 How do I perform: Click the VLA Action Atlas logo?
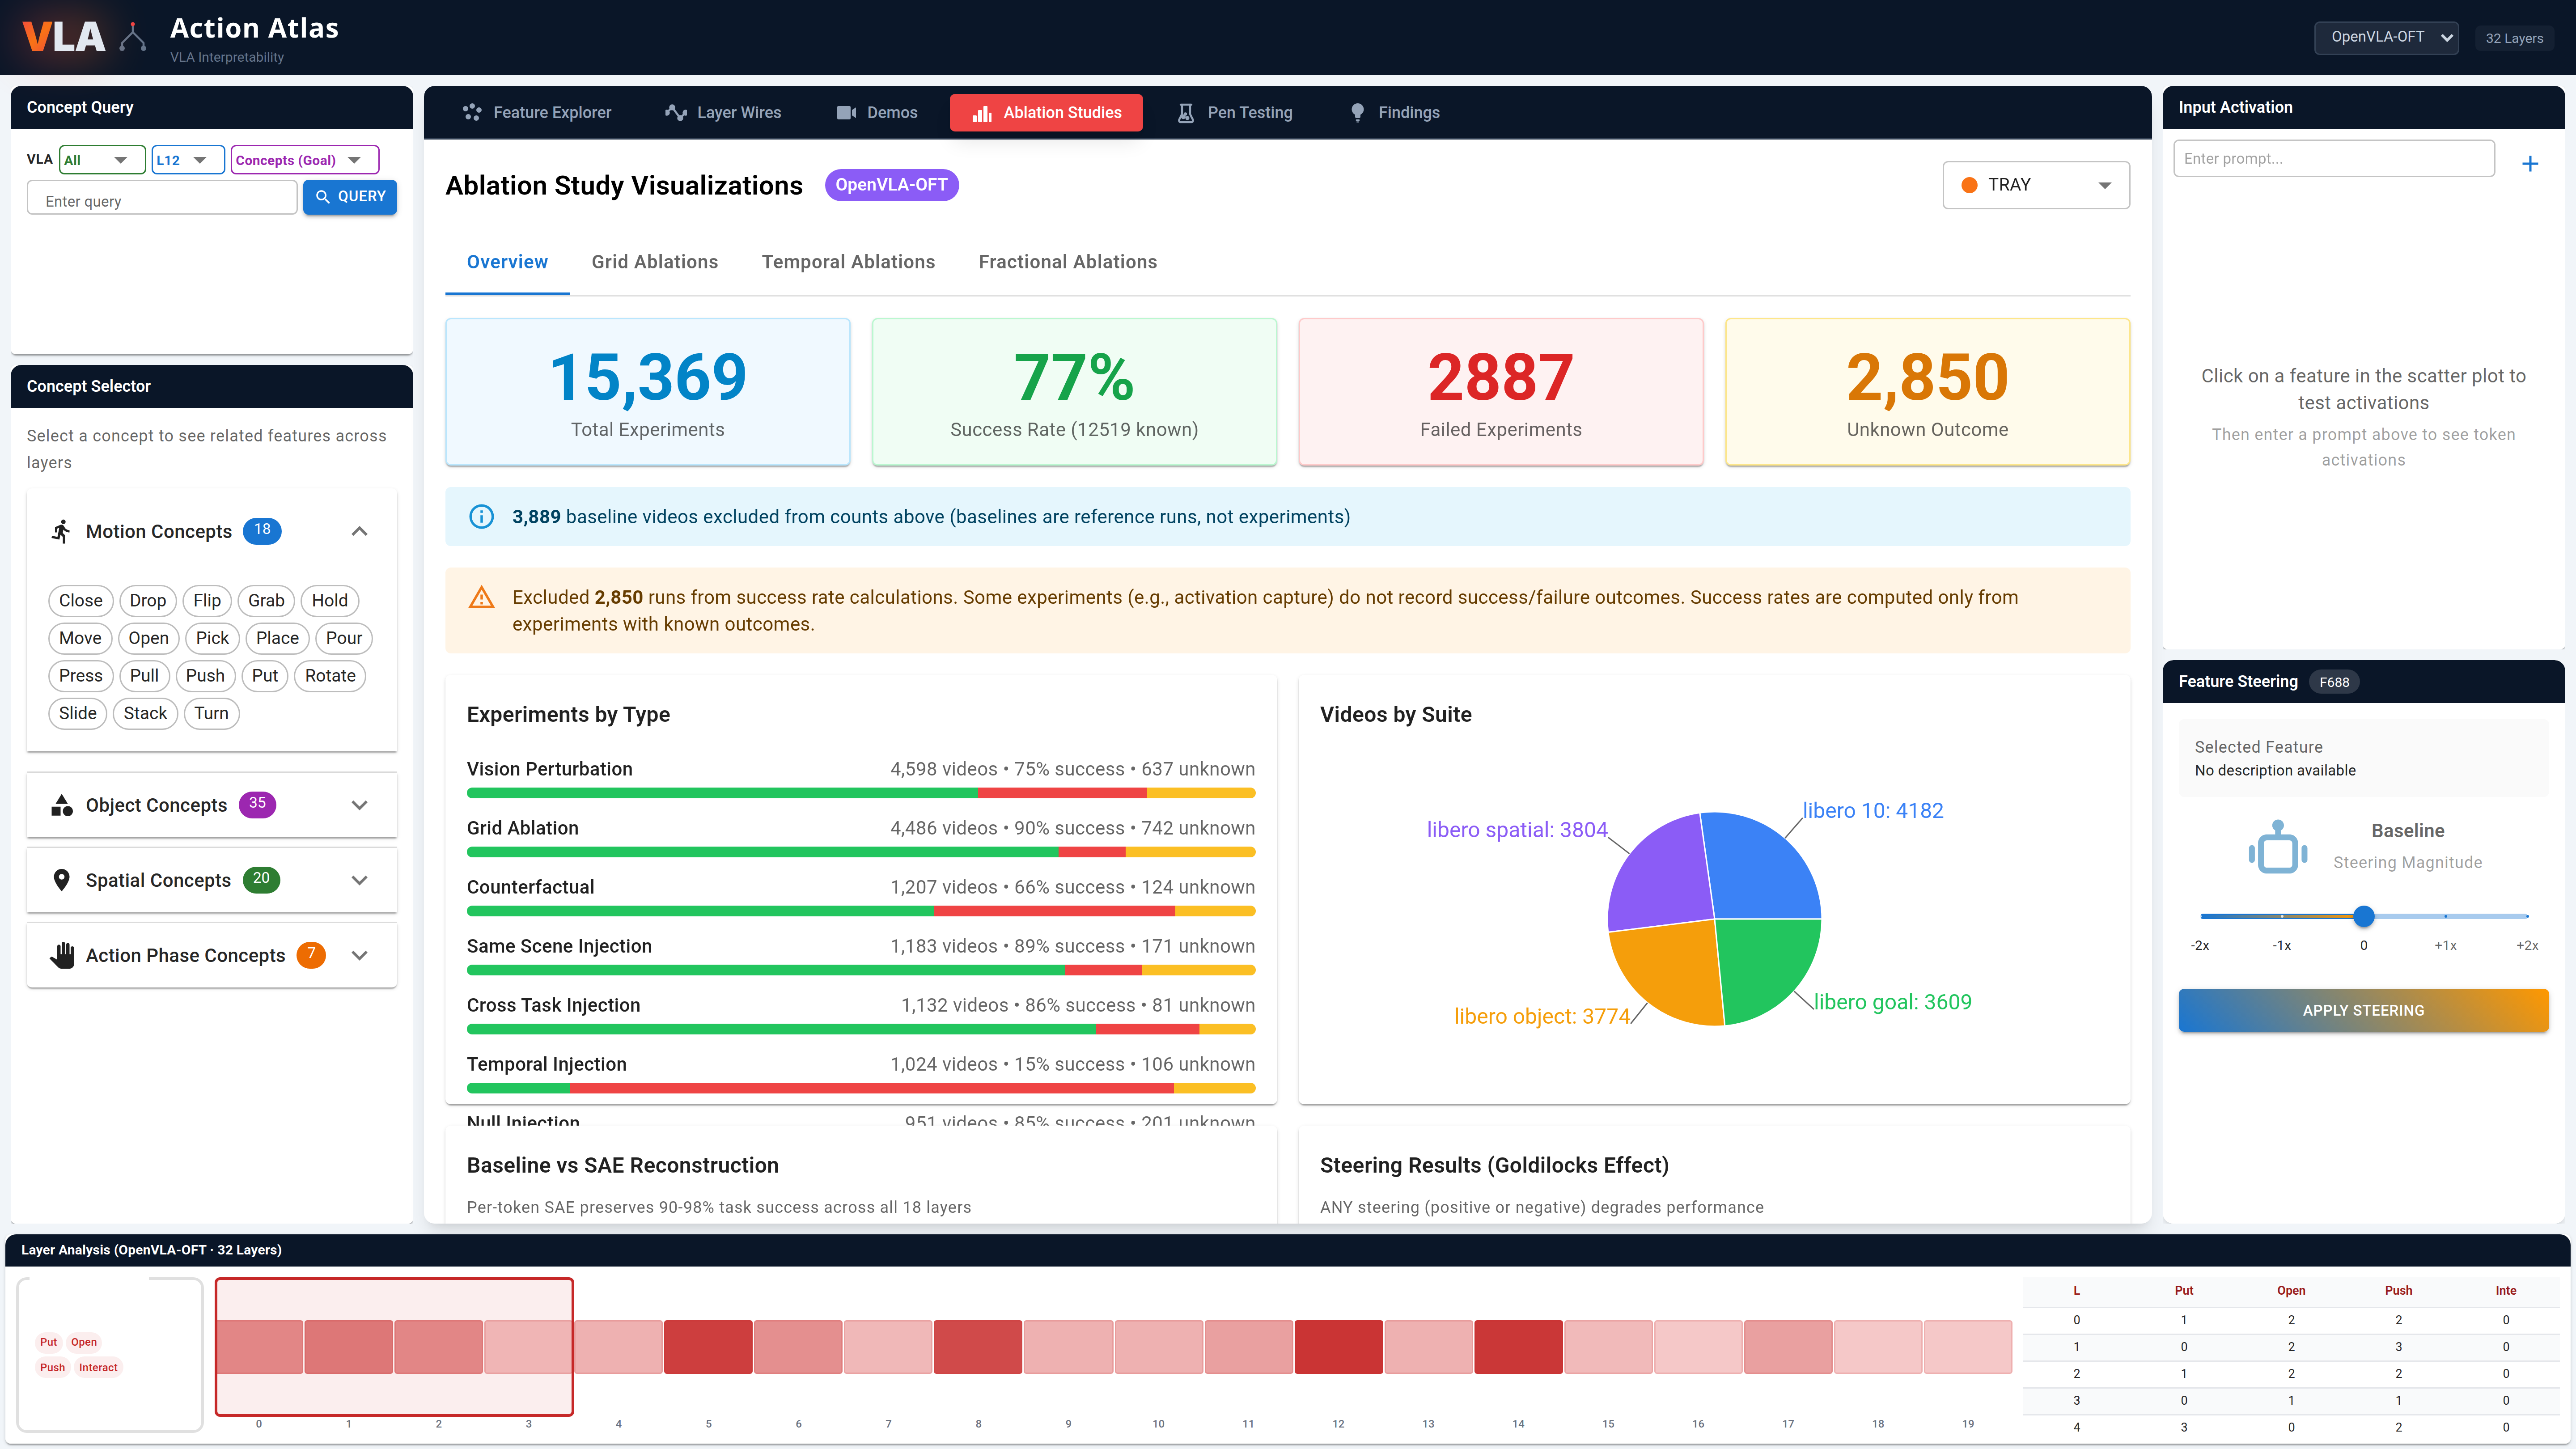point(64,37)
